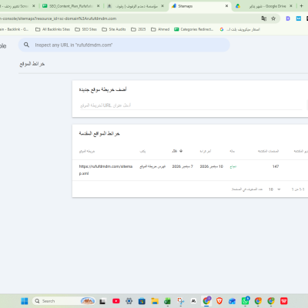Viewport: 308px width, 308px height.
Task: Switch to the Arabic shelves site tab
Action: [x=135, y=6]
